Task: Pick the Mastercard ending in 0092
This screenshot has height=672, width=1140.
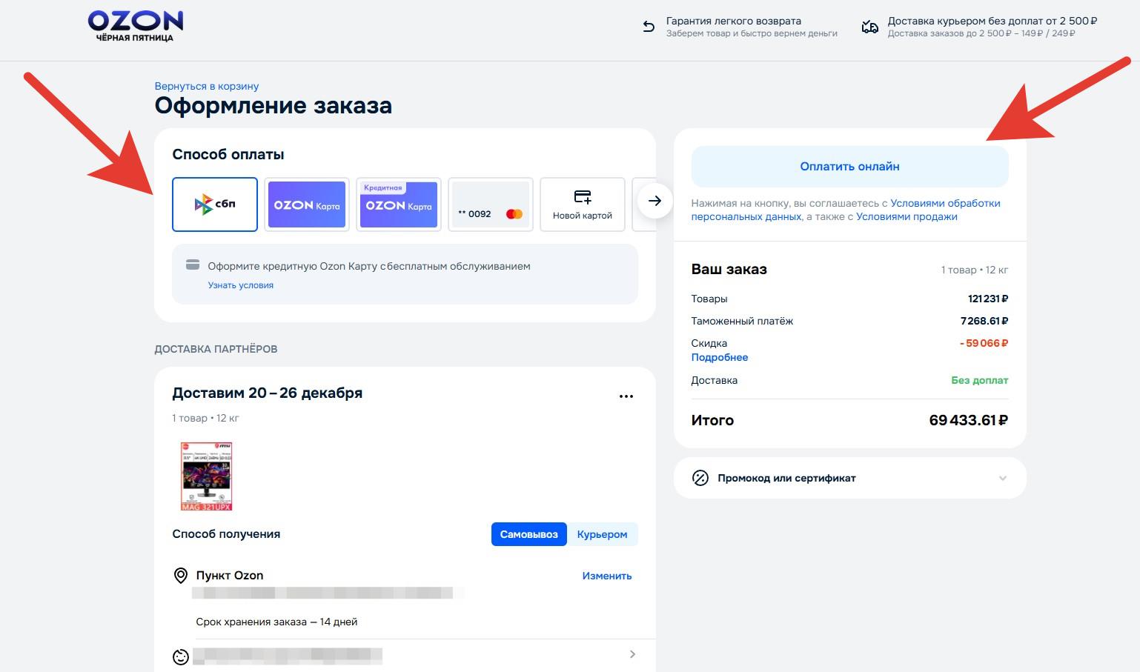Action: point(491,204)
